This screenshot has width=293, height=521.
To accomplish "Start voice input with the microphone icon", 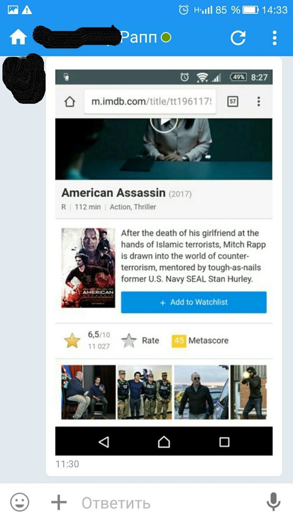I will (273, 502).
